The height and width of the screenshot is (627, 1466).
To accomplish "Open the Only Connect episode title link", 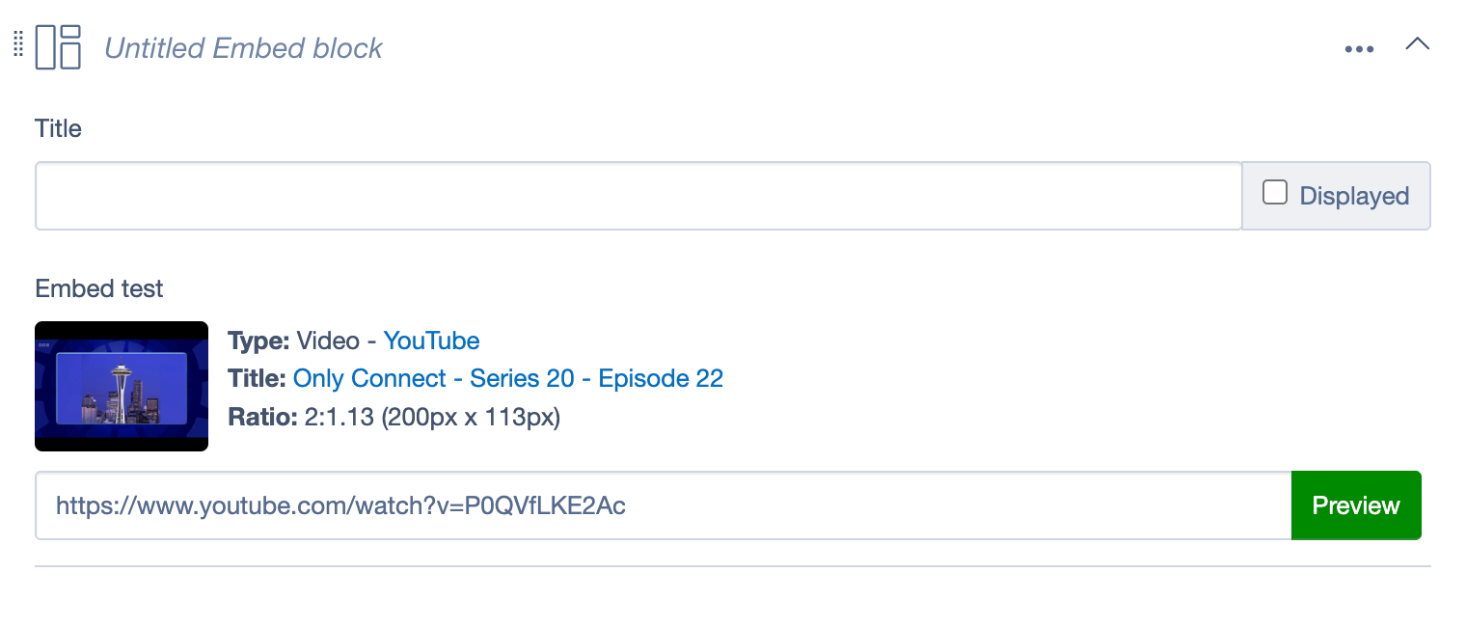I will point(507,378).
